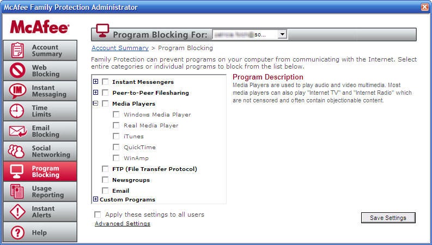Screen dimensions: 432x245
Task: Tick the Real Media Player checkbox
Action: [116, 125]
